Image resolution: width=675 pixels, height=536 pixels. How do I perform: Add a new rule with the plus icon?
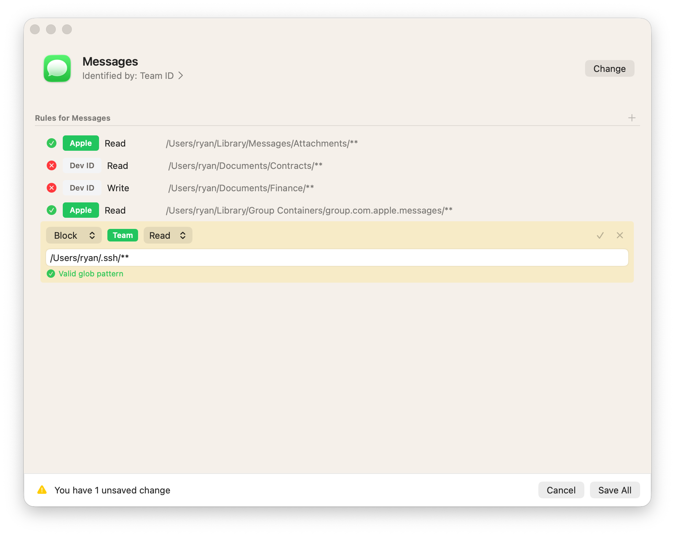click(x=632, y=118)
